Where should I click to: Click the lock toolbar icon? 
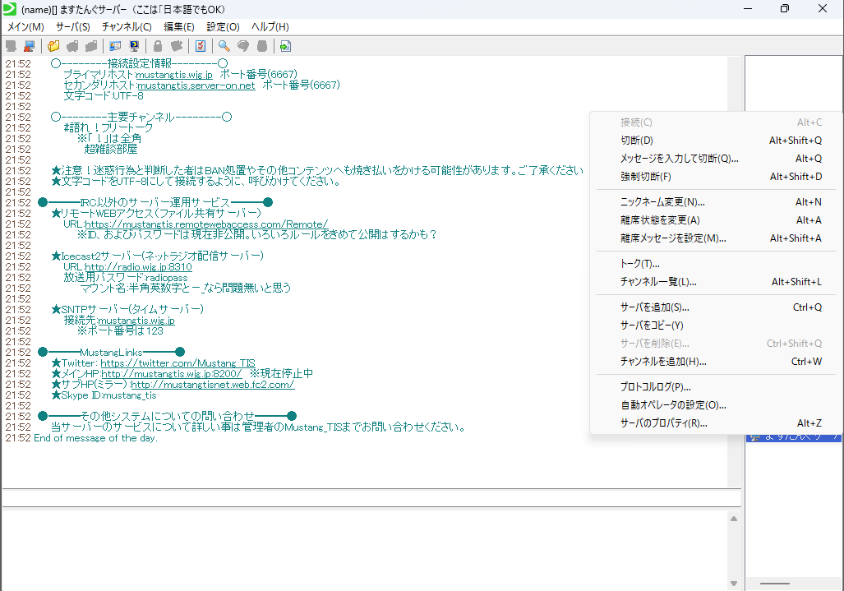[x=156, y=46]
